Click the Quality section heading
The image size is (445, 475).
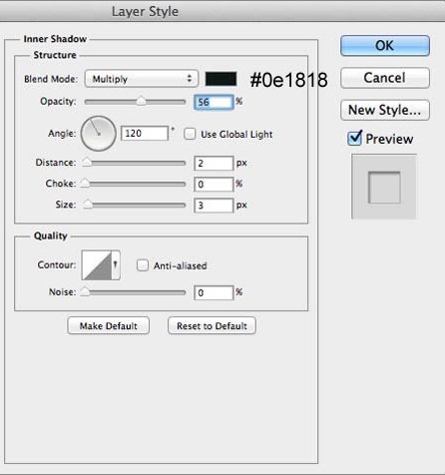tap(51, 236)
